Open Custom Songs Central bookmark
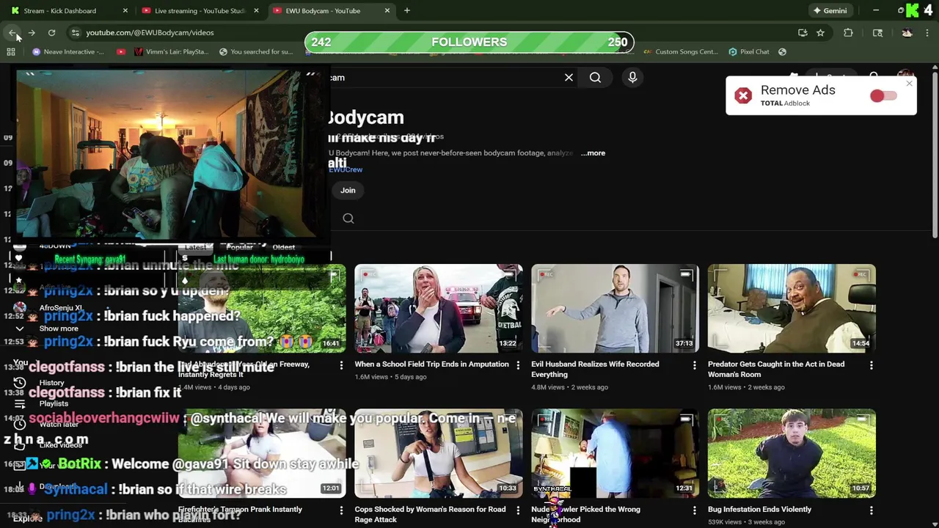This screenshot has height=528, width=939. point(681,51)
